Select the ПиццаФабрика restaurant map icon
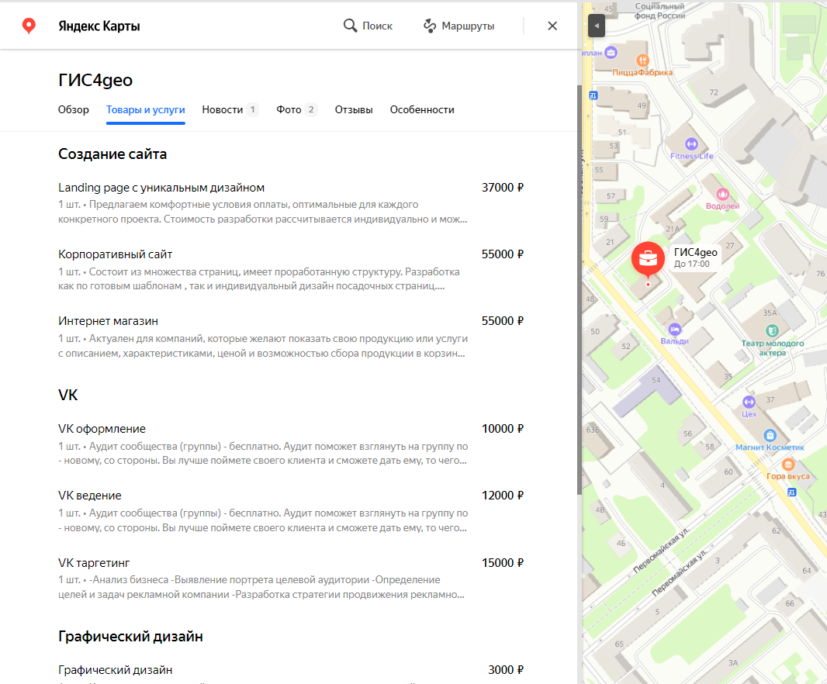The height and width of the screenshot is (684, 827). pyautogui.click(x=642, y=60)
